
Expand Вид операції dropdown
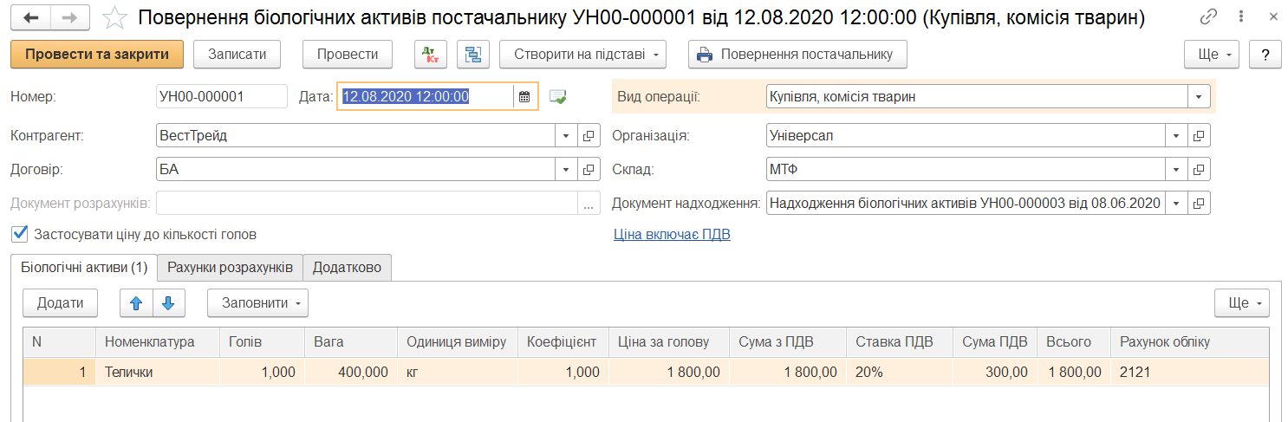tap(1199, 96)
